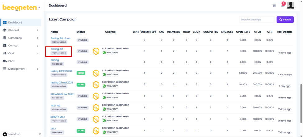303x137 pixels.
Task: Expand the Channel submenu chevron
Action: [37, 30]
